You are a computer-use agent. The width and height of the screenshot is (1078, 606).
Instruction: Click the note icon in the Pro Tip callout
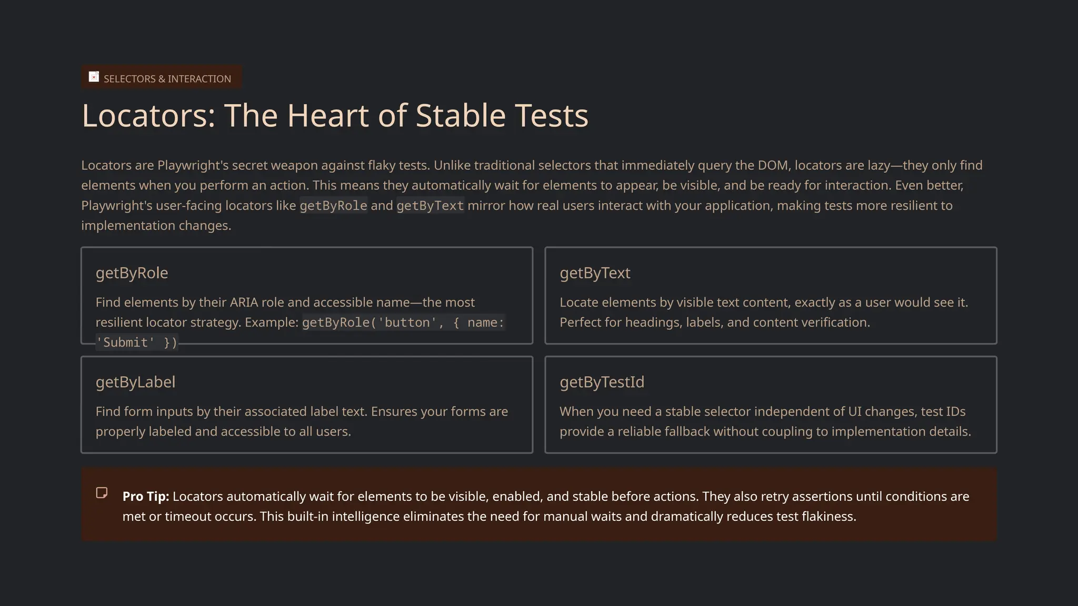[102, 493]
